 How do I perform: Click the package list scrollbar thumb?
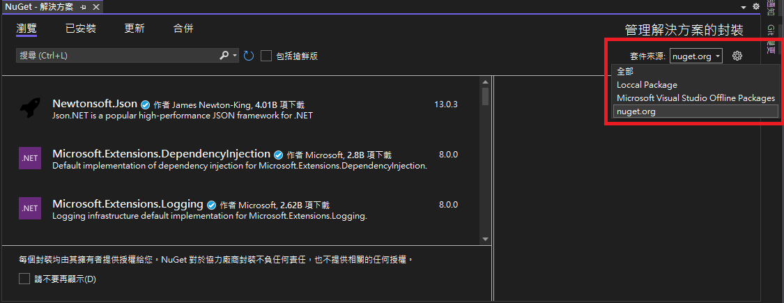(485, 96)
